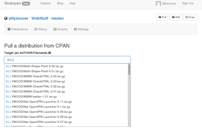Select Net-OpenVPN-Launcher-0.1.tar.gz suggestion

[66, 107]
